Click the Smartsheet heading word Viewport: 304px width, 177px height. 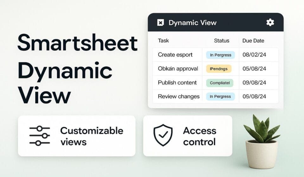[78, 43]
